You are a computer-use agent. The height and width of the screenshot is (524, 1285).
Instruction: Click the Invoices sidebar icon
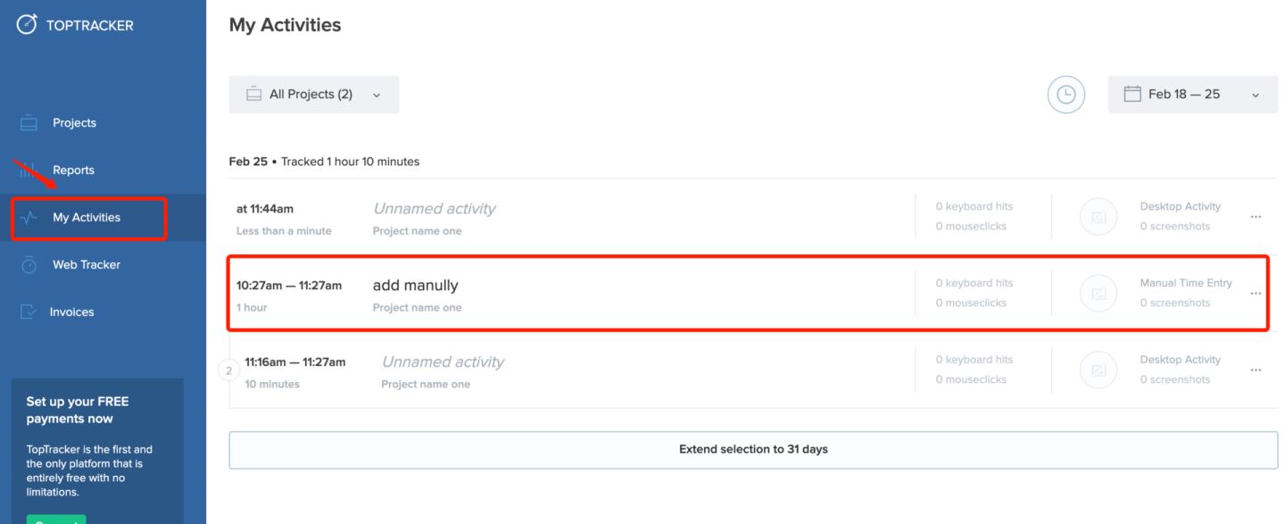pyautogui.click(x=29, y=312)
